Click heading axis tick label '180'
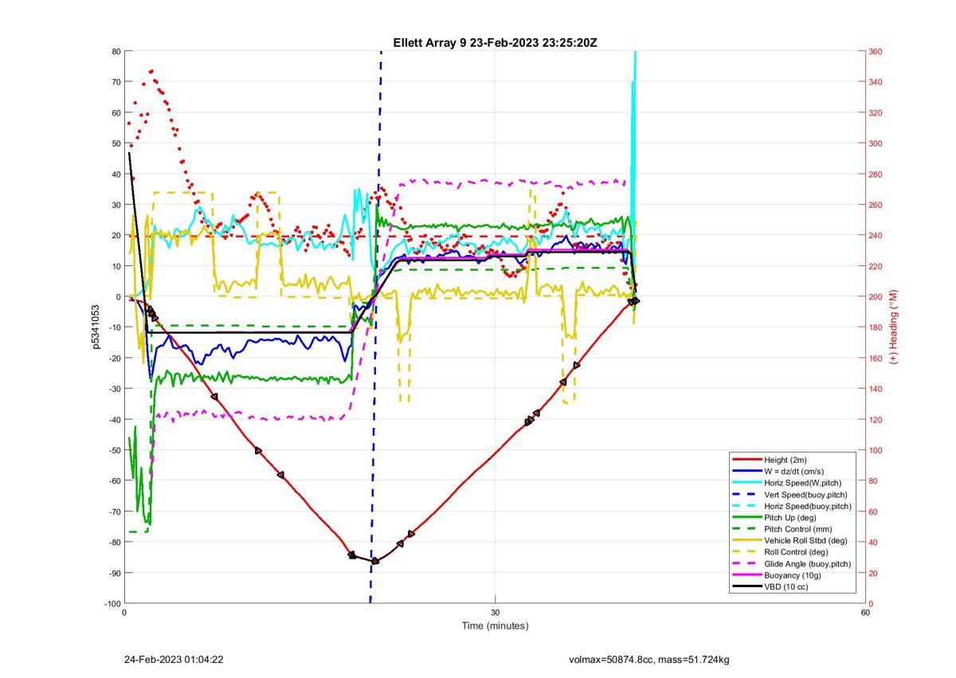 point(876,327)
